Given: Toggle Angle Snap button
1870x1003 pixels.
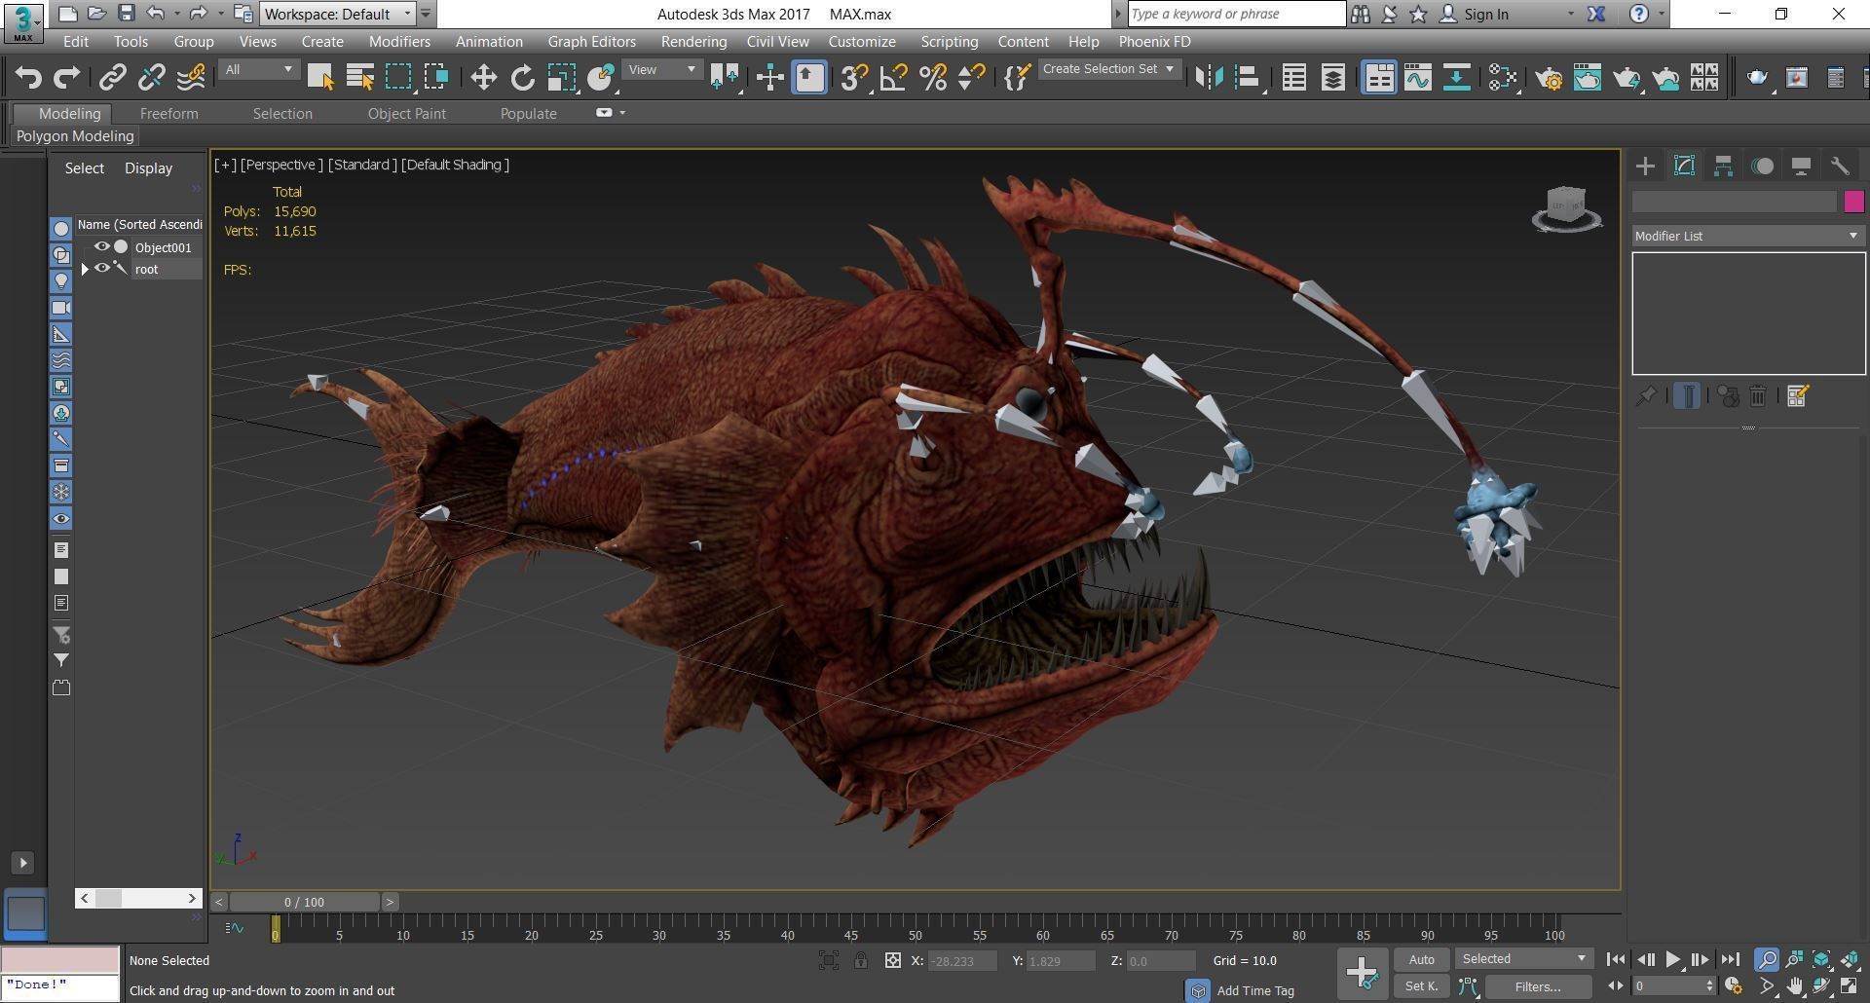Looking at the screenshot, I should [893, 78].
